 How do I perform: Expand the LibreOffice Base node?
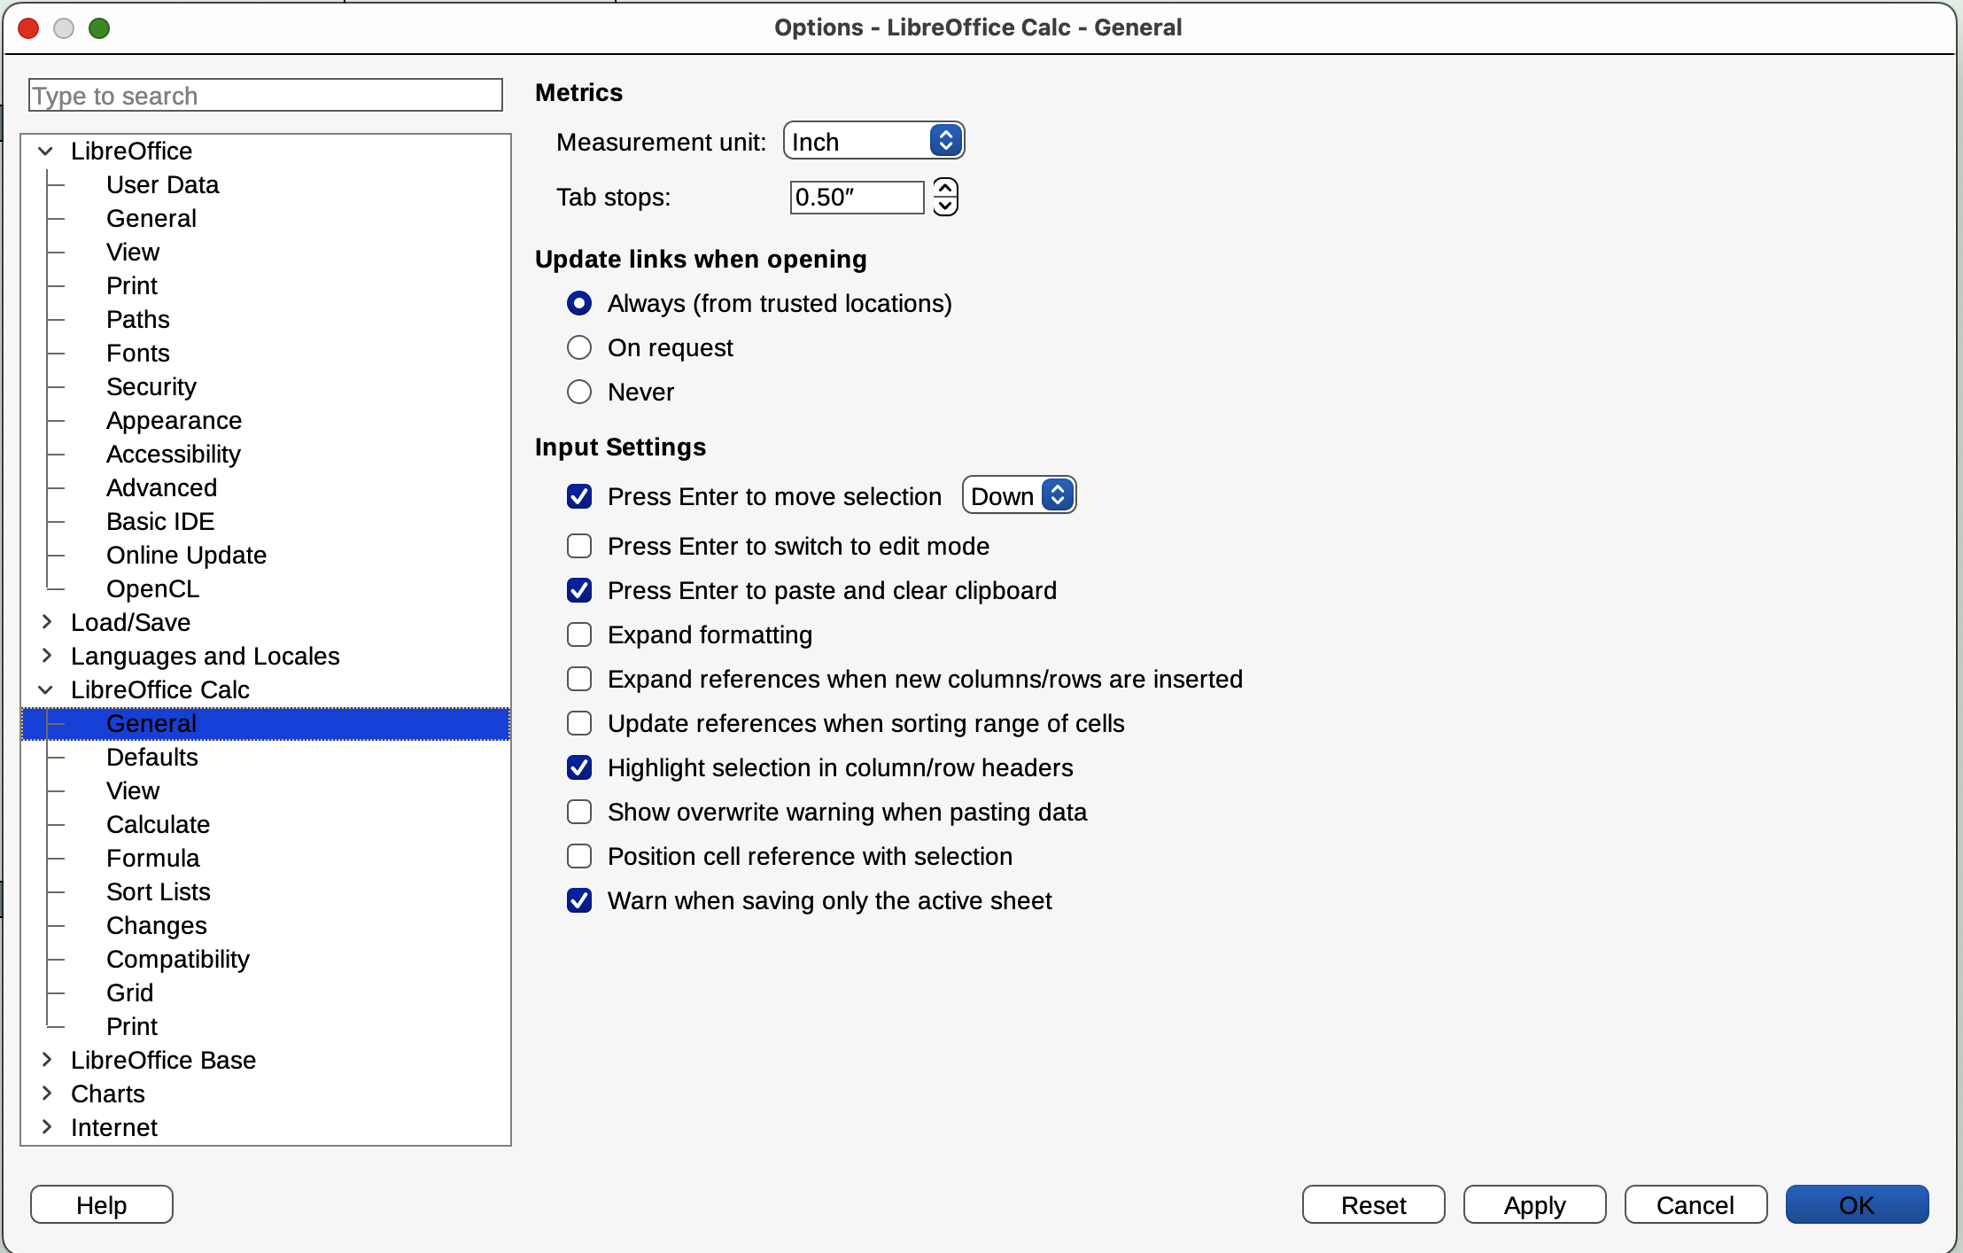46,1060
